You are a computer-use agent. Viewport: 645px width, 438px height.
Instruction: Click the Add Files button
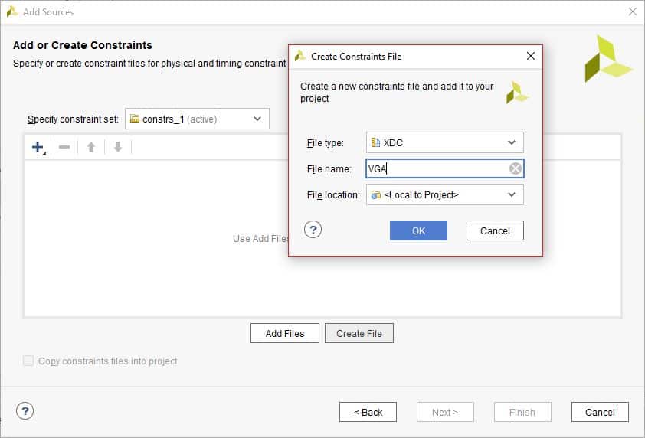coord(285,333)
